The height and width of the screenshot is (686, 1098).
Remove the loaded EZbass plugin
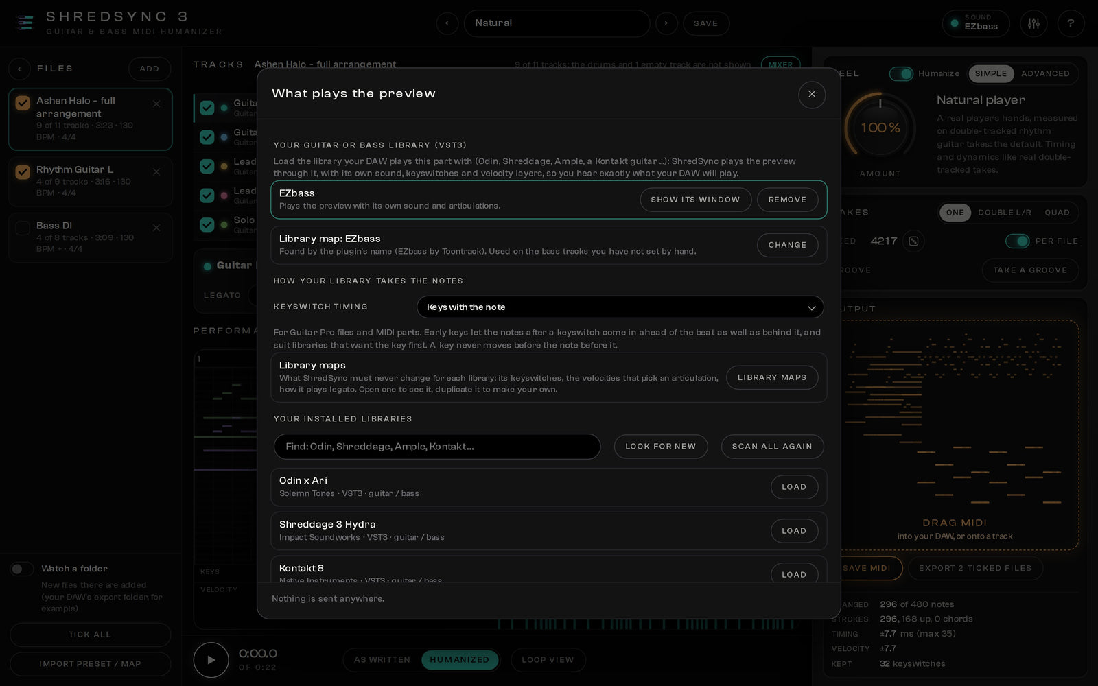click(x=787, y=200)
